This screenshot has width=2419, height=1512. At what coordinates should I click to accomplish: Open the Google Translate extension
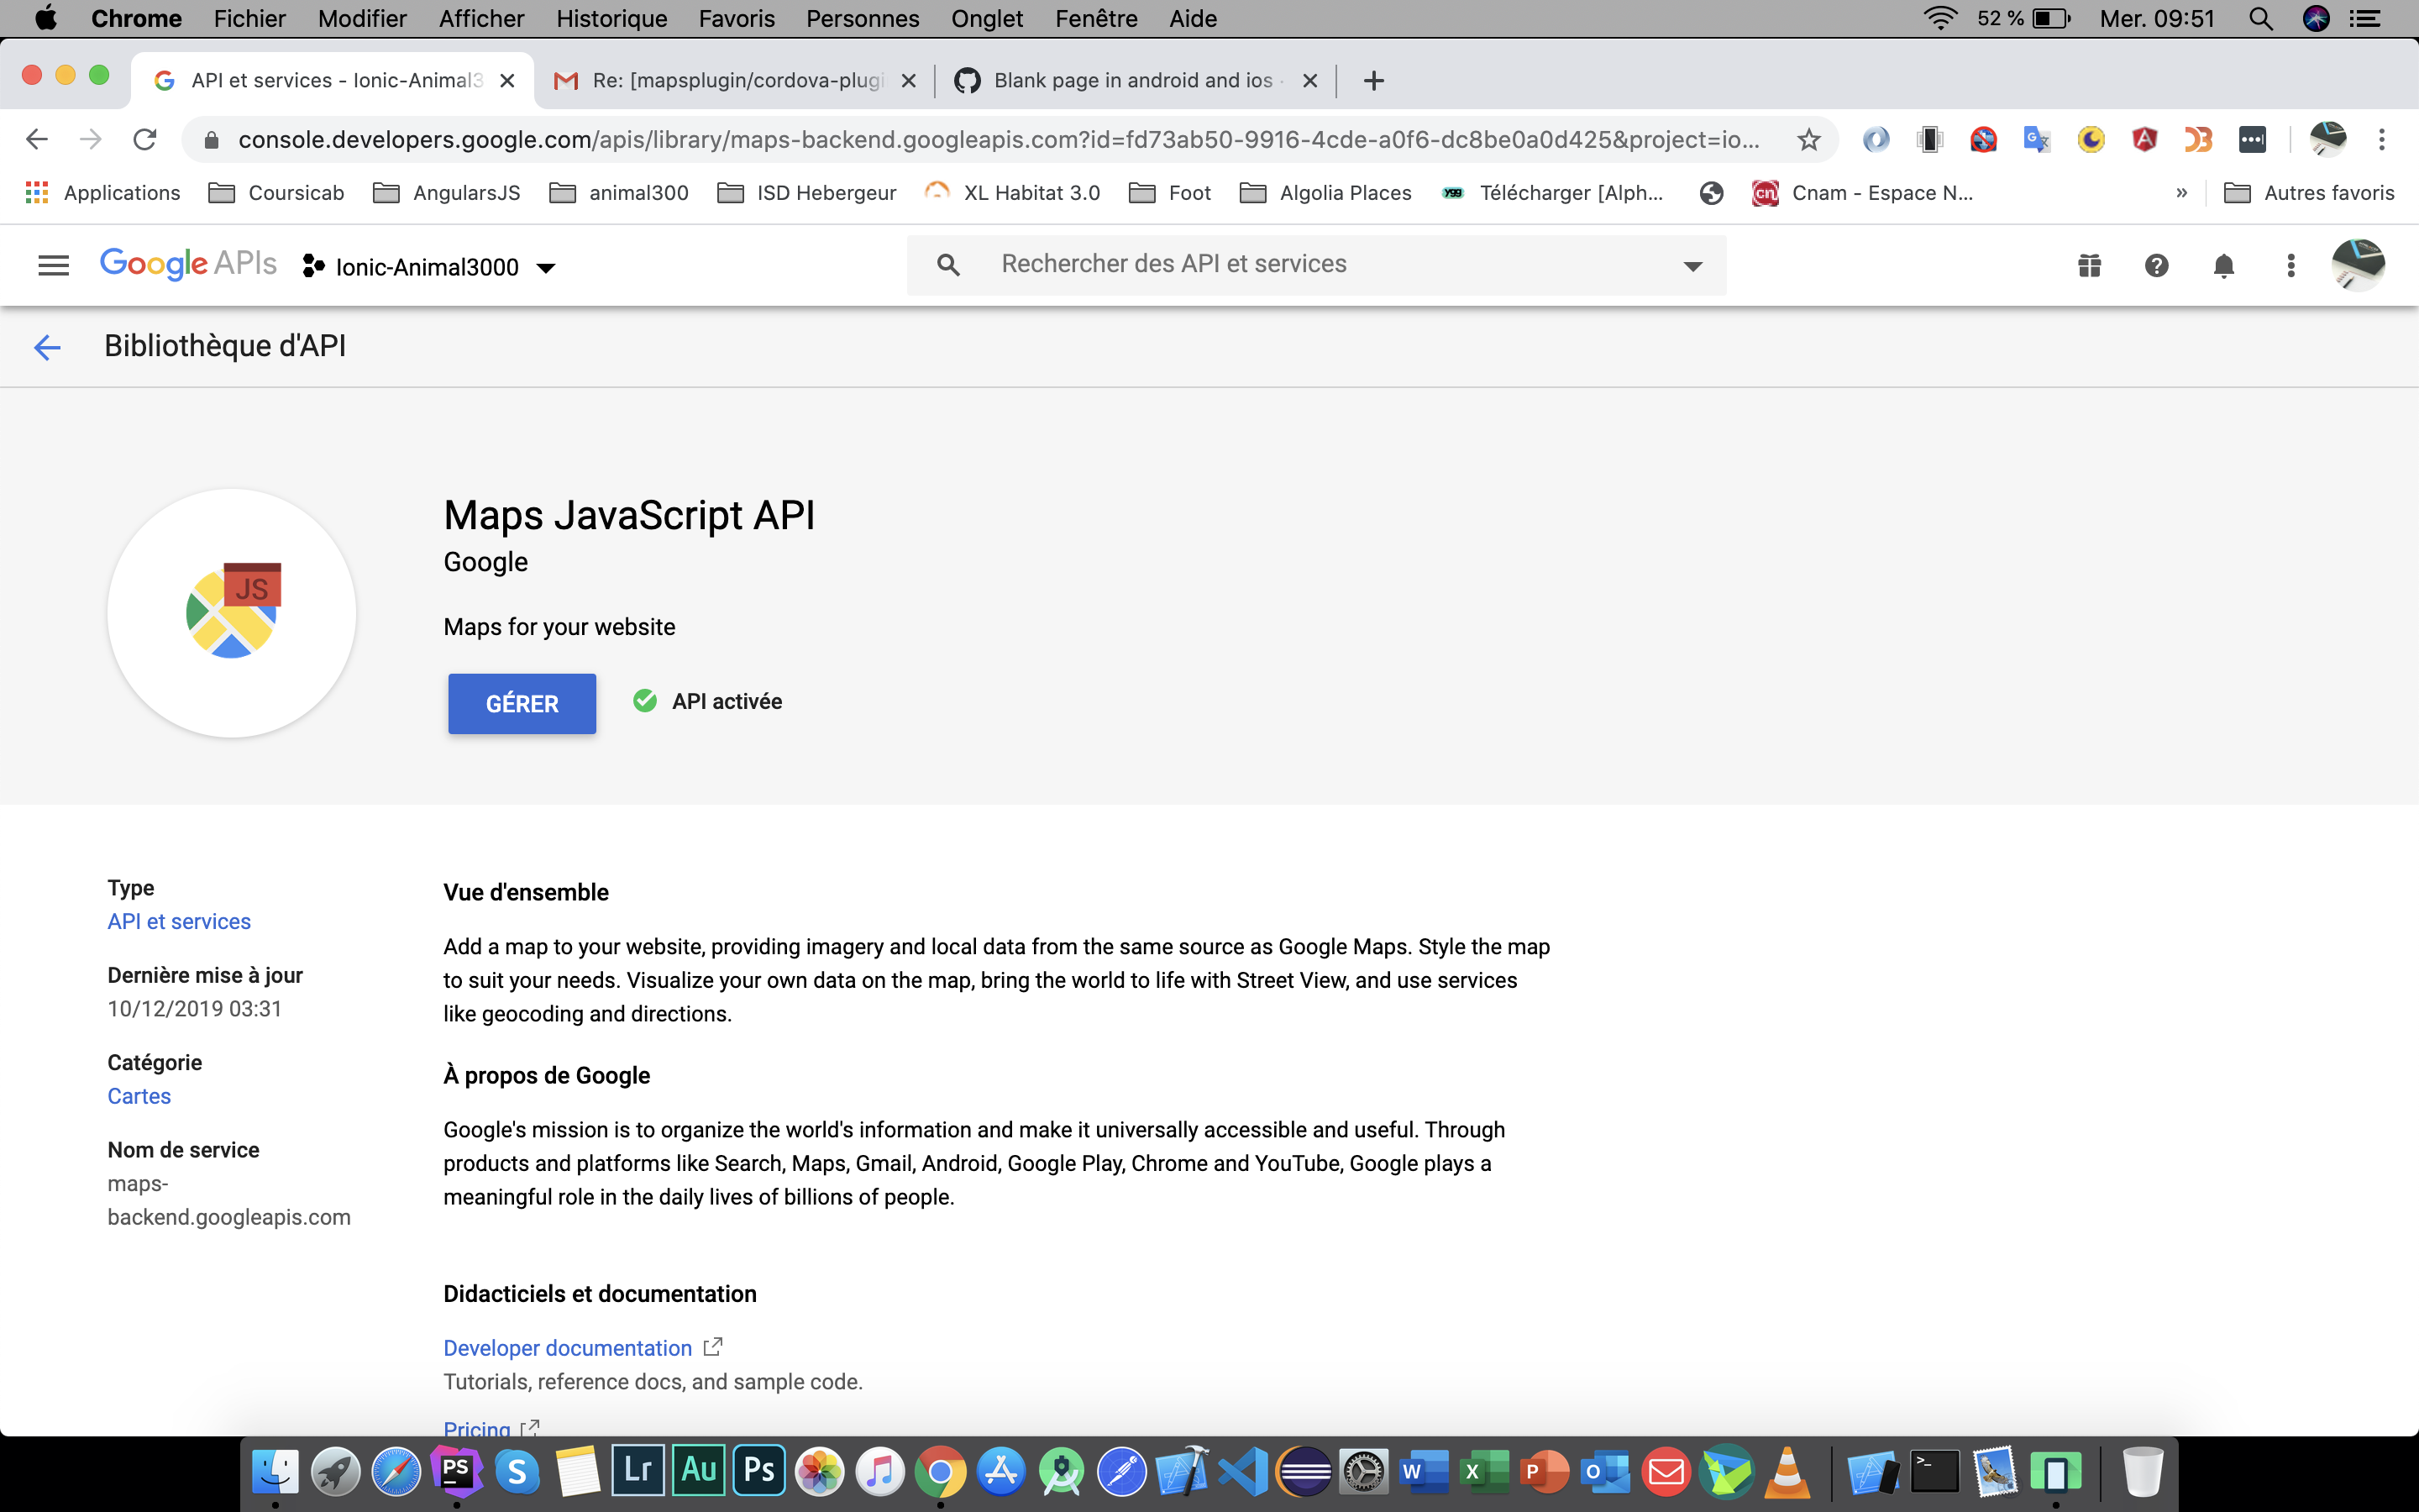click(x=2037, y=139)
